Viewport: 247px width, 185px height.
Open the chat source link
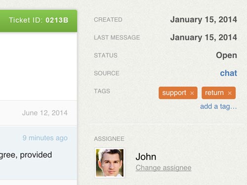[x=228, y=73]
